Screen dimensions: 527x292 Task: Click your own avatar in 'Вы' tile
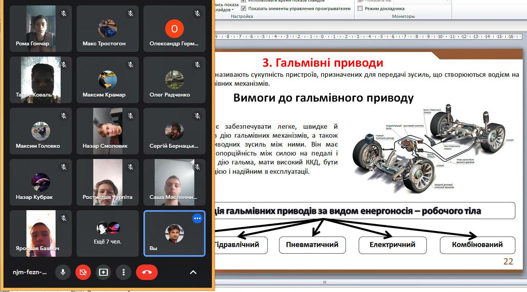click(174, 233)
